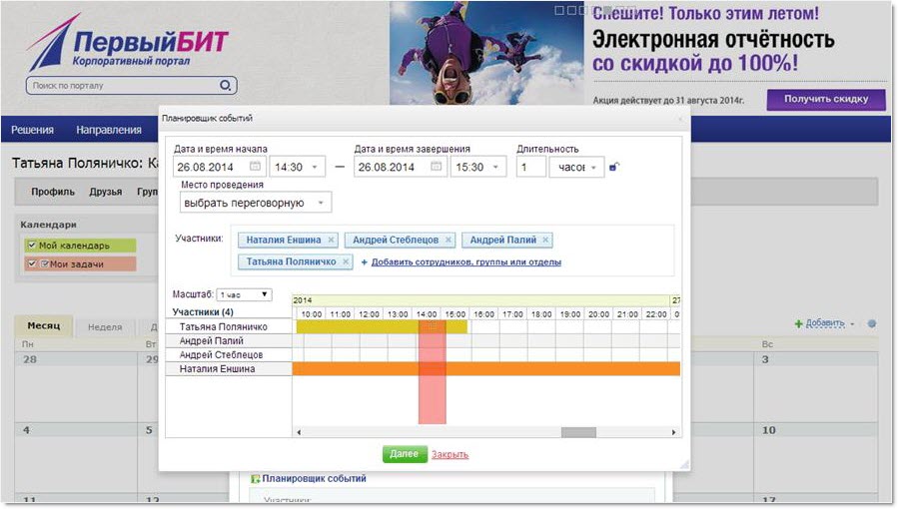898x509 pixels.
Task: Click the duration number input field
Action: [530, 167]
